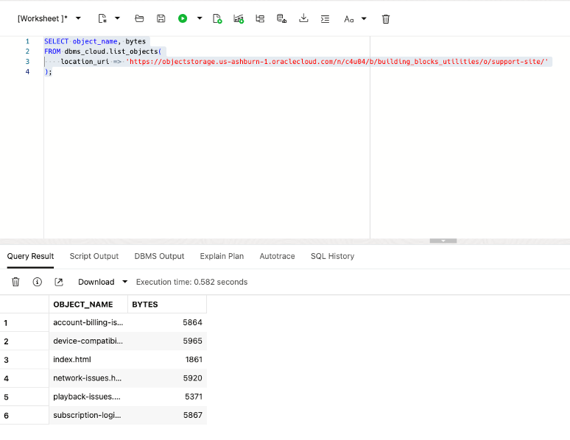Switch to the Query Result tab

click(x=30, y=256)
